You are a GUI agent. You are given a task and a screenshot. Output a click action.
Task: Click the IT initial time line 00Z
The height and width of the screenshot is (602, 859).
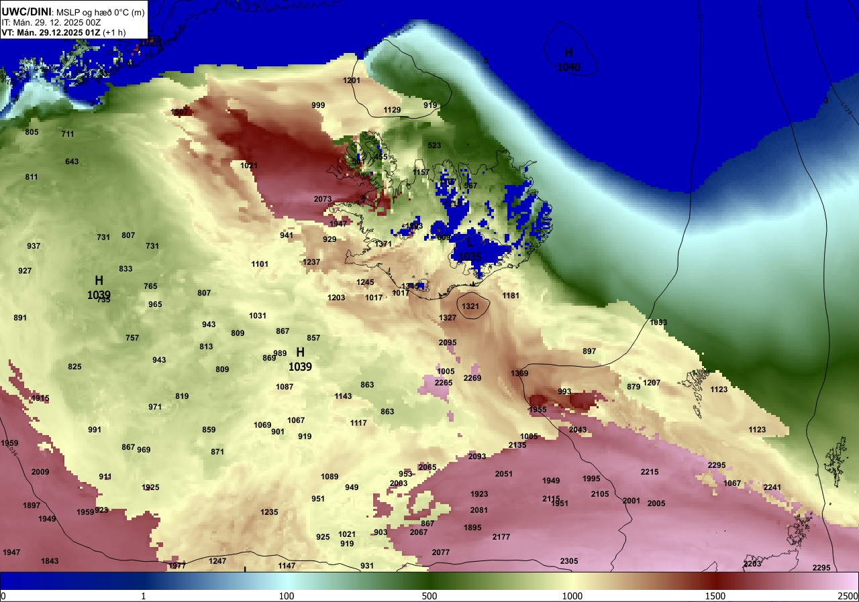point(52,22)
